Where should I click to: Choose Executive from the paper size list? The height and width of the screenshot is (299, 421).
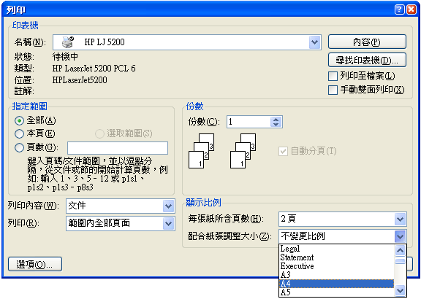(337, 266)
